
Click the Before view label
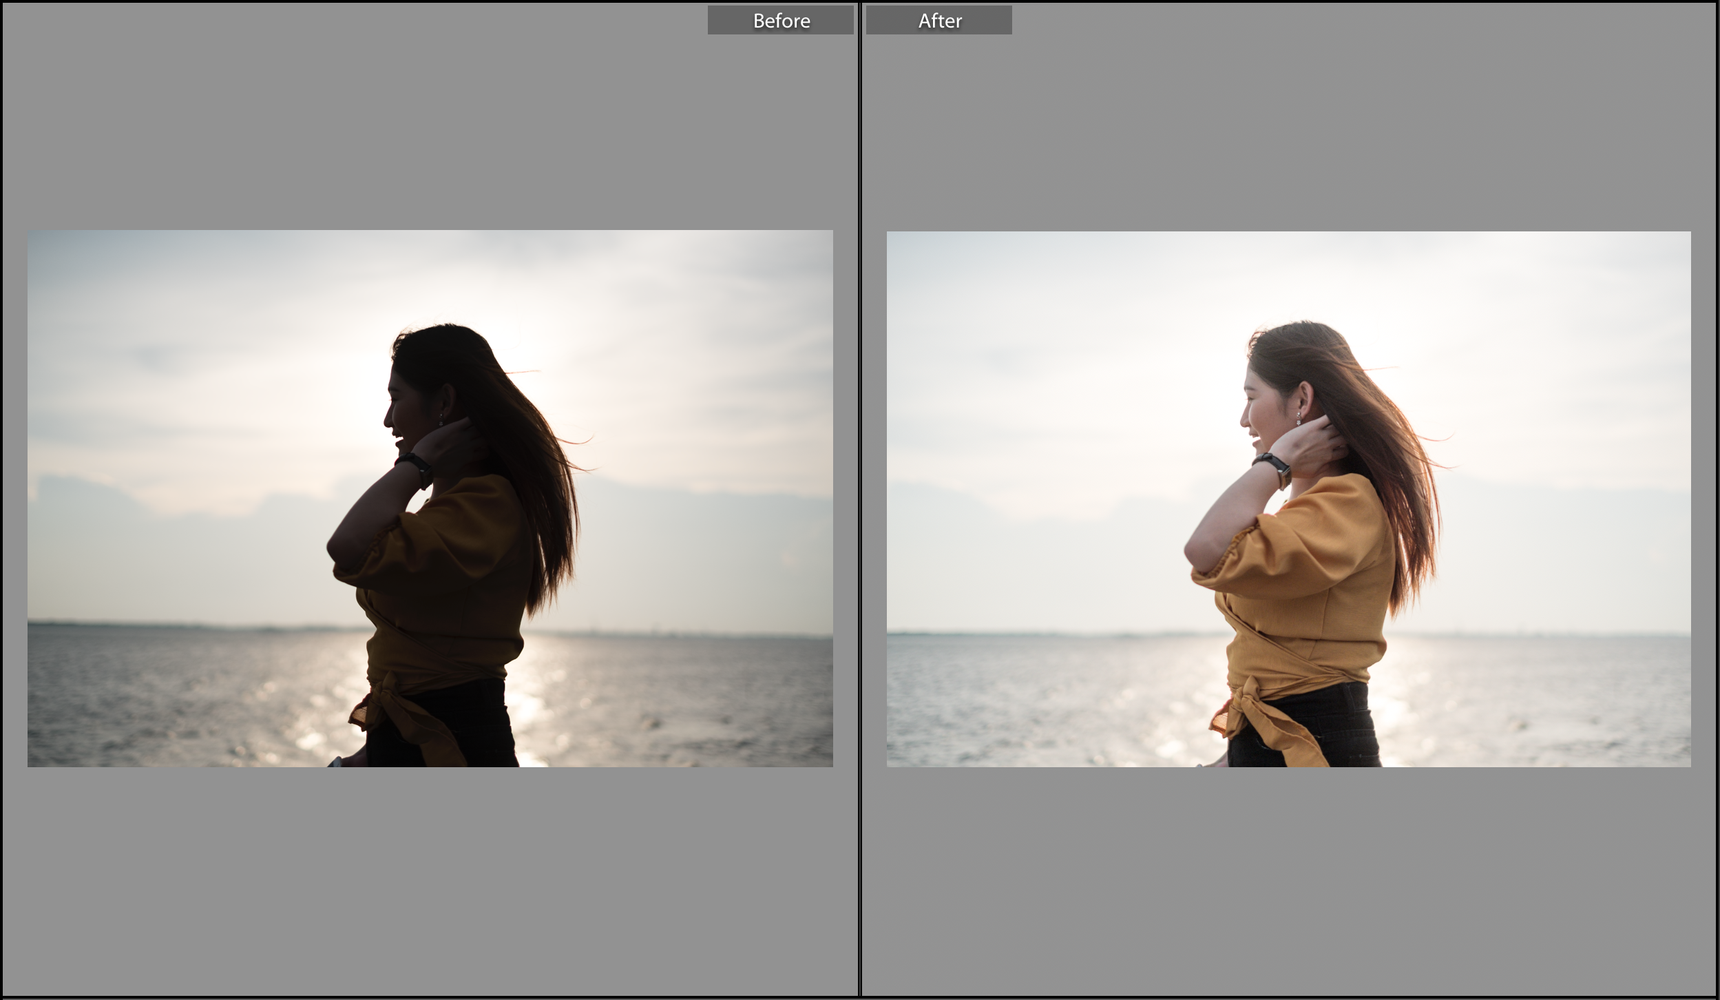780,21
